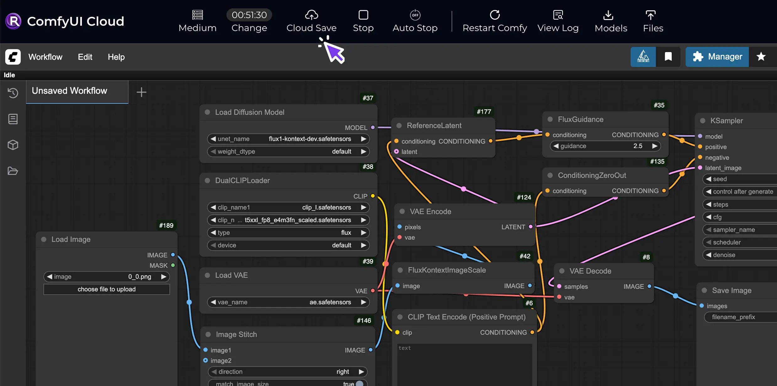This screenshot has height=386, width=777.
Task: Open the node library cube icon
Action: (x=13, y=145)
